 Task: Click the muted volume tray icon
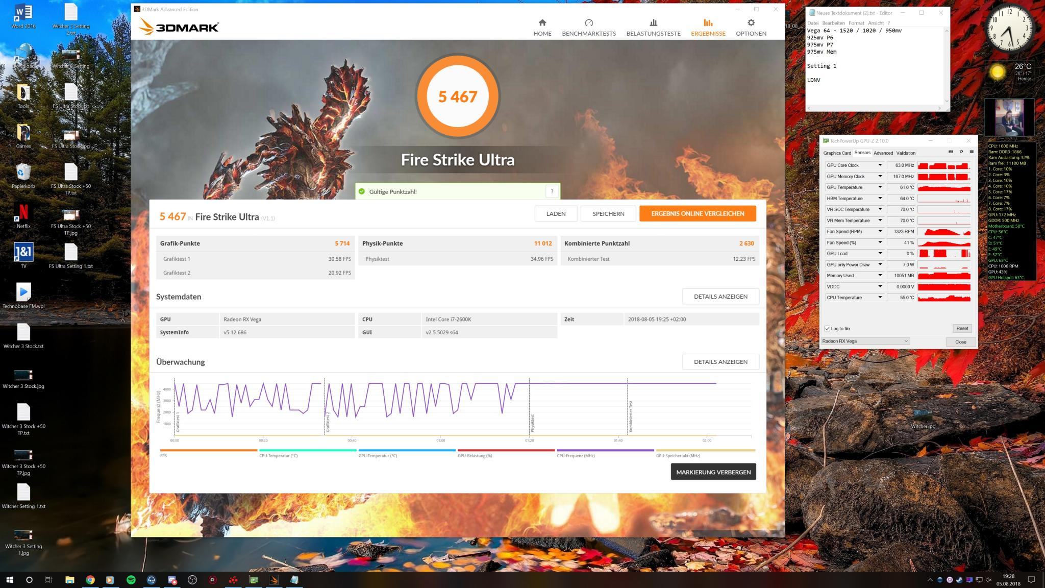pyautogui.click(x=988, y=580)
